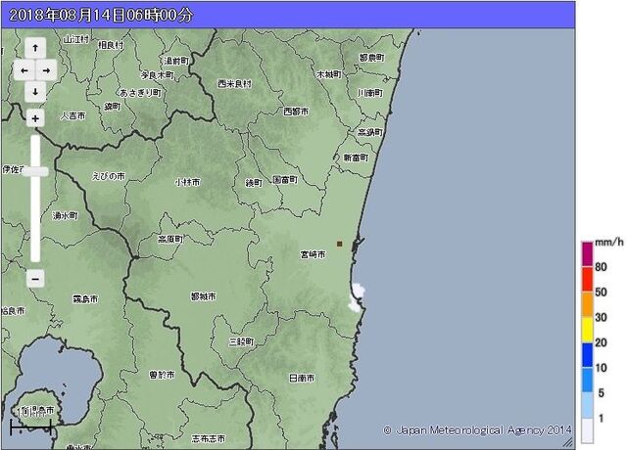This screenshot has height=450, width=627.
Task: Click the 湧水町 map label
Action: coord(66,215)
